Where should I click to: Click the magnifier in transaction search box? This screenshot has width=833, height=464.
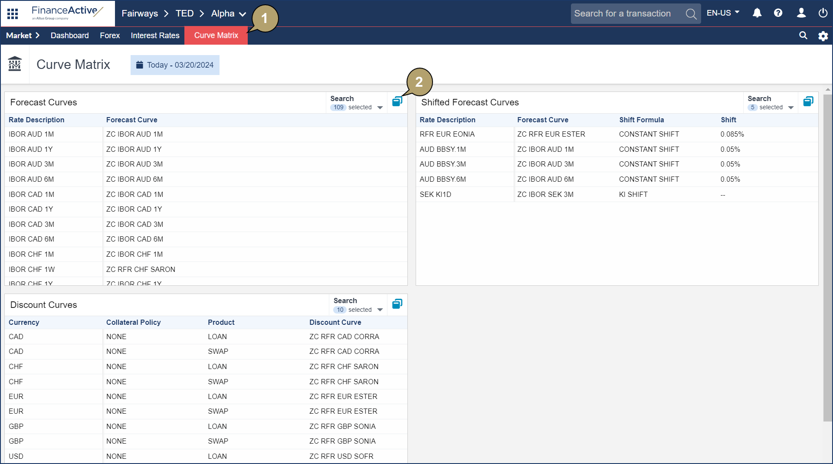point(691,14)
